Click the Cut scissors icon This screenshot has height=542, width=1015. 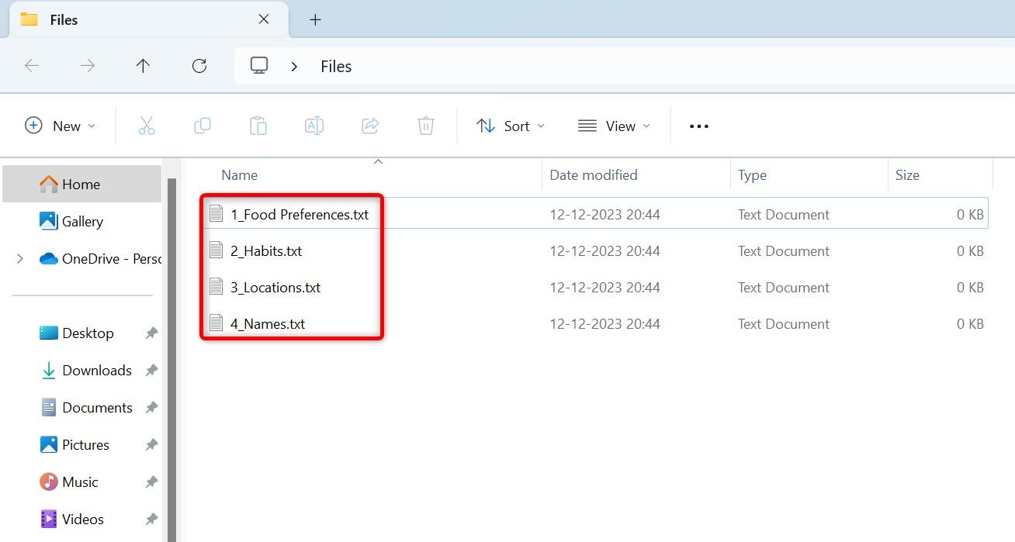(x=147, y=126)
